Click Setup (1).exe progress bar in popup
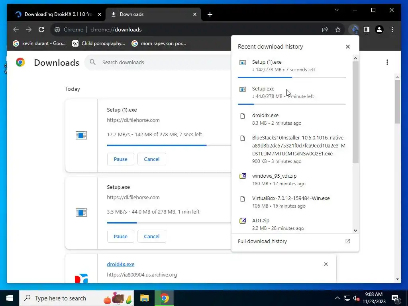 tap(292, 77)
